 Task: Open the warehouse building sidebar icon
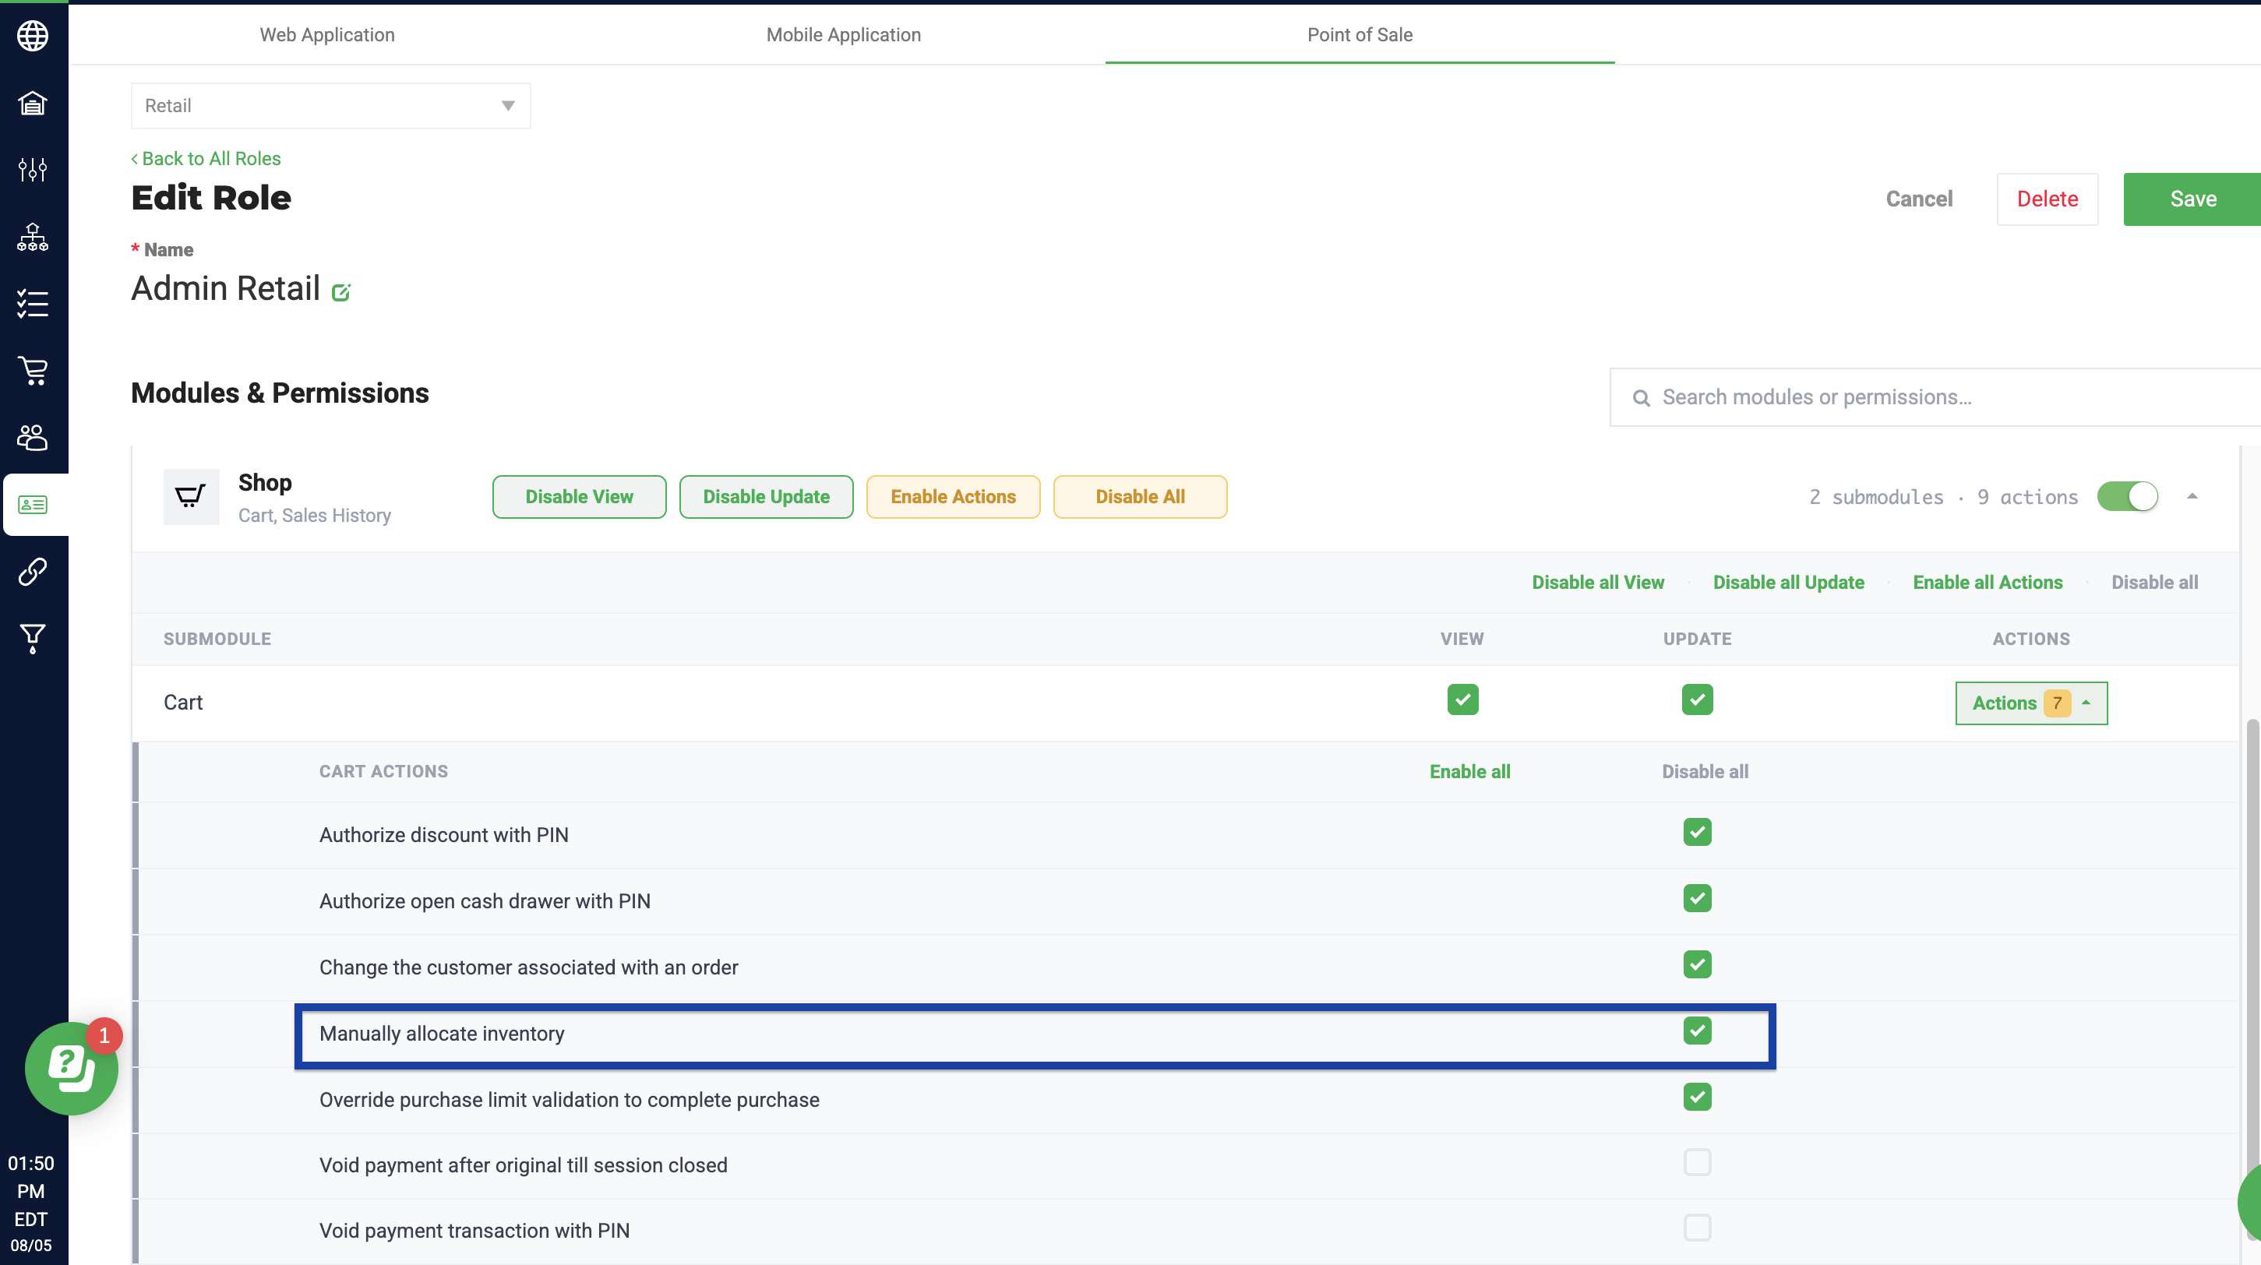33,103
